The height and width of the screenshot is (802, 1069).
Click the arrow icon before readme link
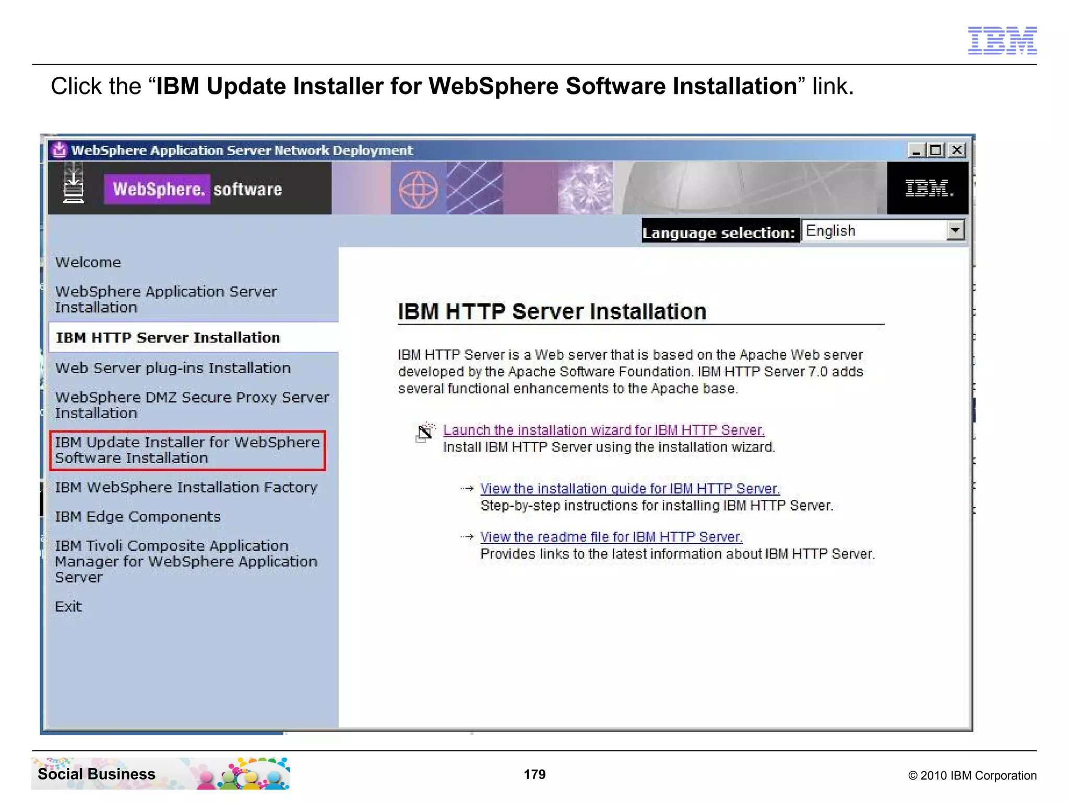pyautogui.click(x=467, y=537)
